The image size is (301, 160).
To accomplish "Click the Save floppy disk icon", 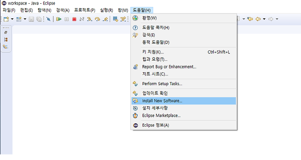I will tap(31, 19).
